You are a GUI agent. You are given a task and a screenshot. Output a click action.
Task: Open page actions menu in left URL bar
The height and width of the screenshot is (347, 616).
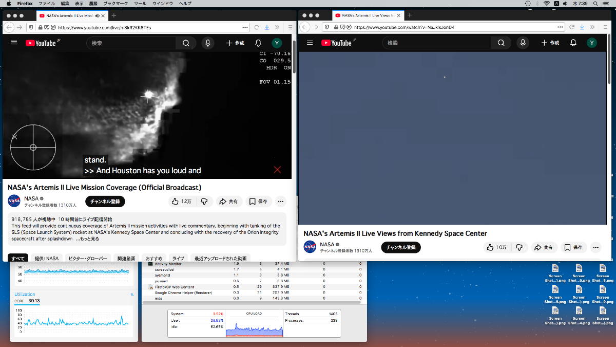tap(245, 27)
